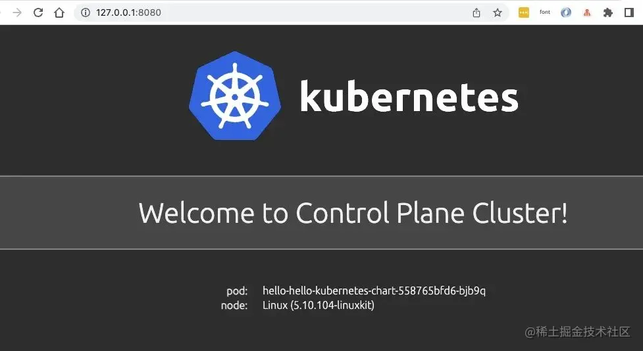Toggle the browser side panel icon
The height and width of the screenshot is (351, 643).
point(629,12)
